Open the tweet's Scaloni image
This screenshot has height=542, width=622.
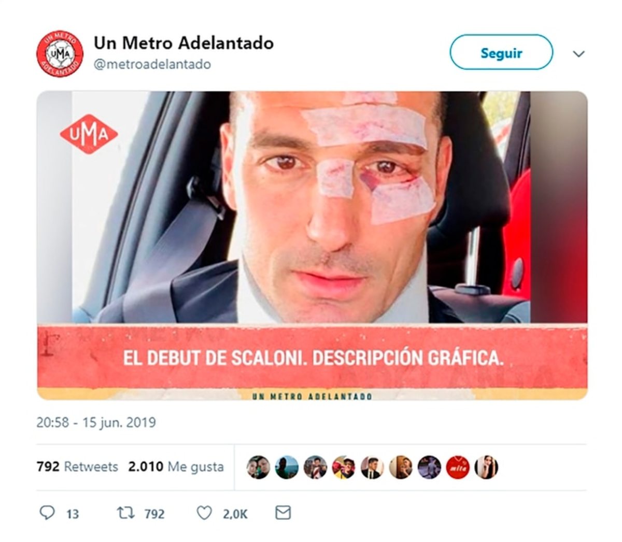click(x=312, y=246)
